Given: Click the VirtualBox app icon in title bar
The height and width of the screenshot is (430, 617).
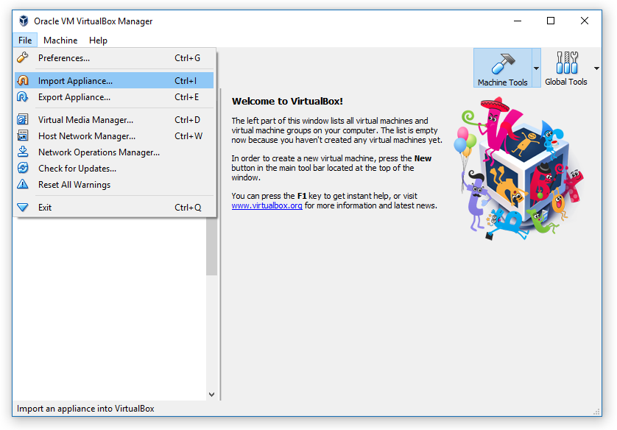Looking at the screenshot, I should click(x=24, y=21).
